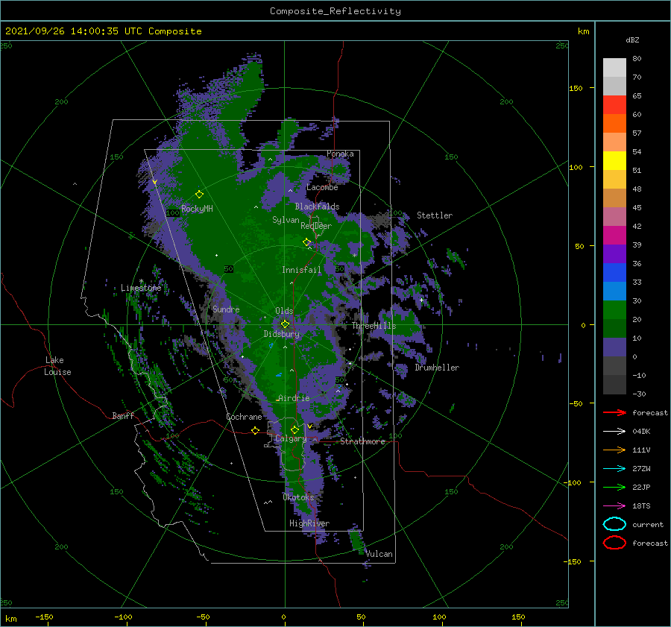Select the blue 33-36 dBZ swatch

click(x=614, y=273)
